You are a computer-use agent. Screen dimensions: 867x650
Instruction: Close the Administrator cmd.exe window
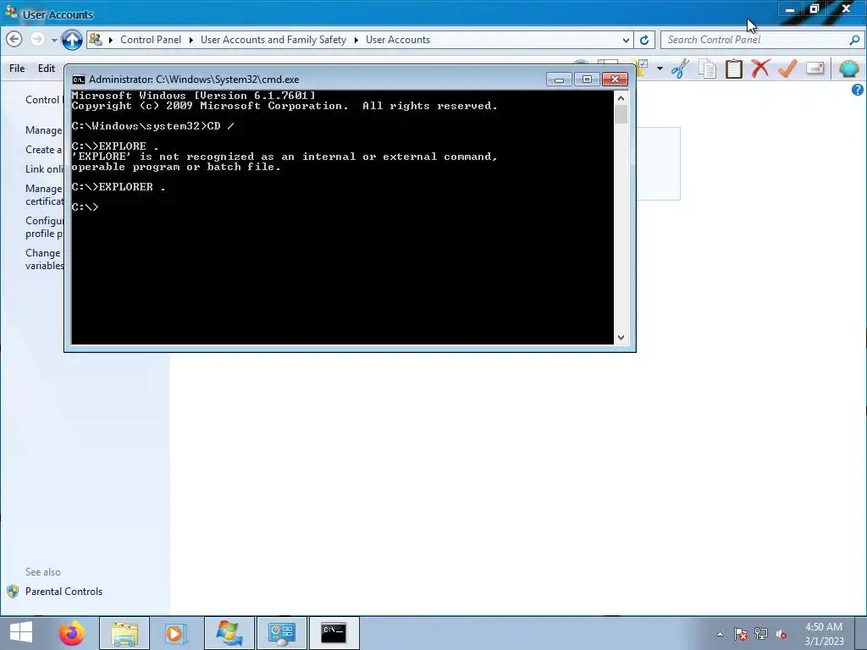click(615, 80)
